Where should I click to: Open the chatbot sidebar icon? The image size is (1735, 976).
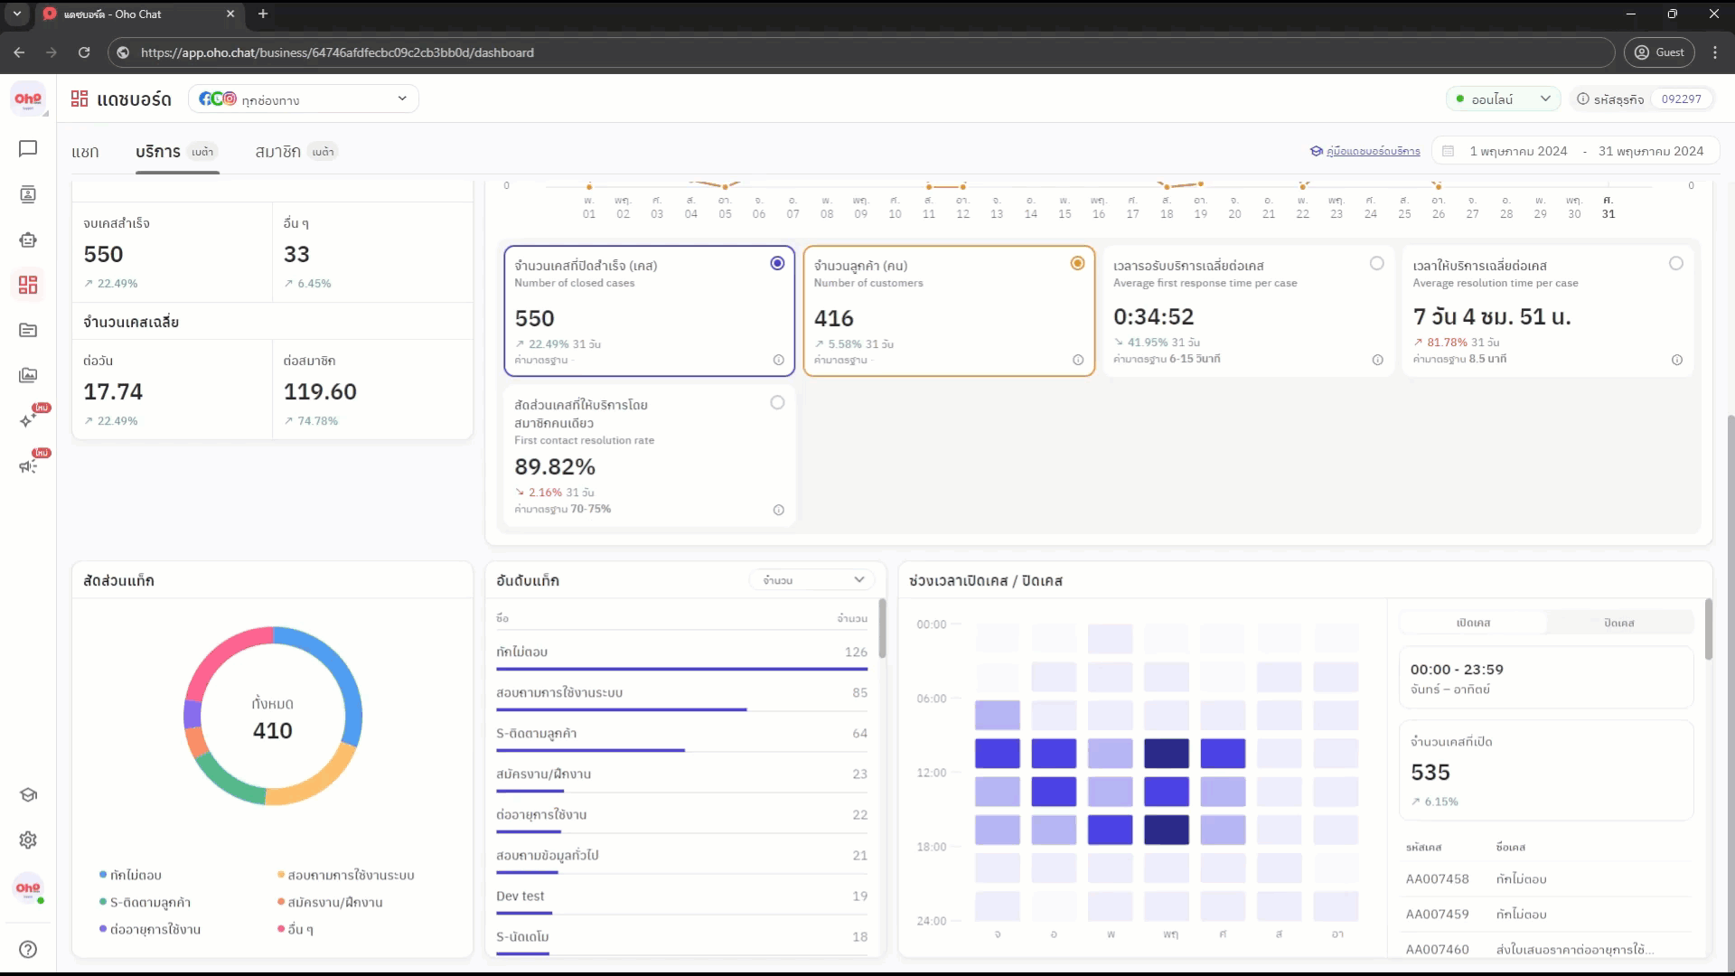28,239
